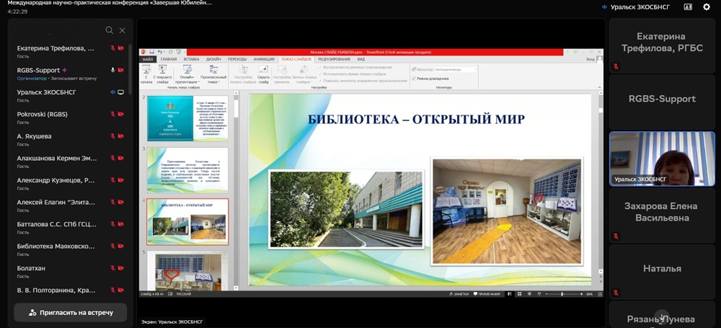This screenshot has height=328, width=721.
Task: Switch to the 'Дизайн' ribbon tab
Action: point(213,59)
